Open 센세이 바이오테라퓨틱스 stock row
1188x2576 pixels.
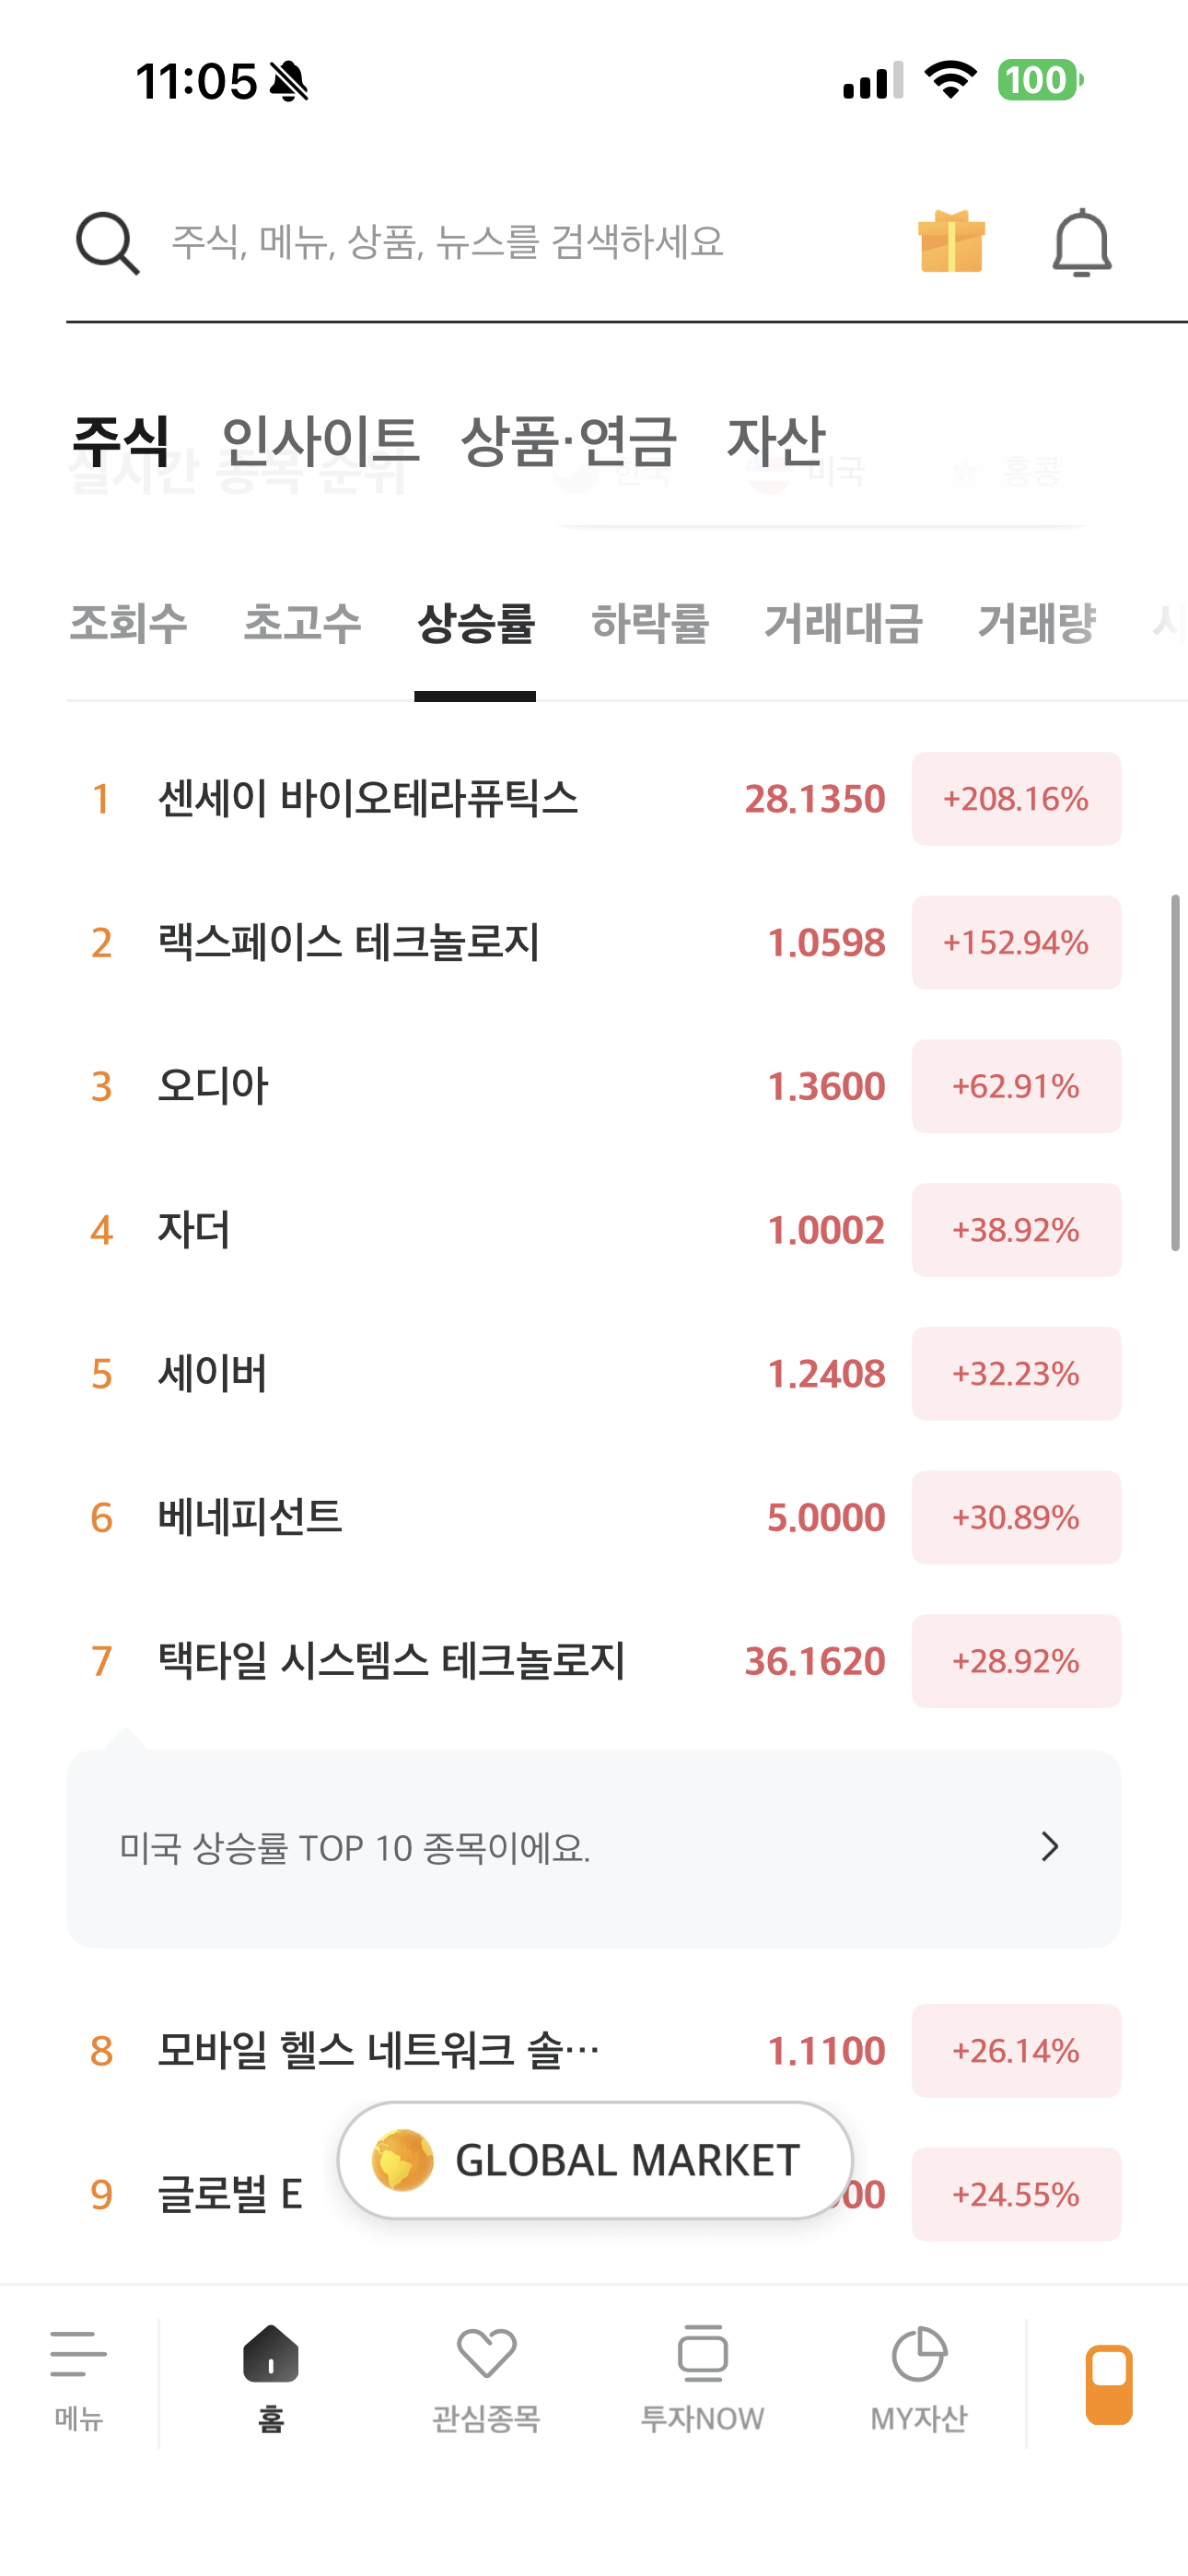(368, 799)
